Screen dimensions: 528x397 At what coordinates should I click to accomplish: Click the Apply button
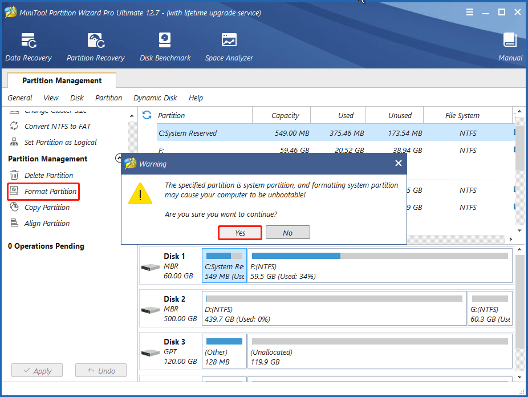click(37, 370)
